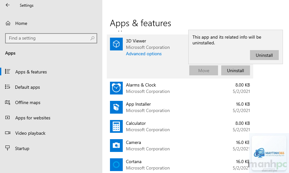The width and height of the screenshot is (289, 173).
Task: Click the 16.0 KB size for App Installer
Action: coord(243,104)
